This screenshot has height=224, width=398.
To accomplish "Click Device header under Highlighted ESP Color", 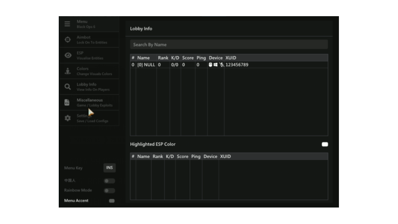I will click(211, 156).
